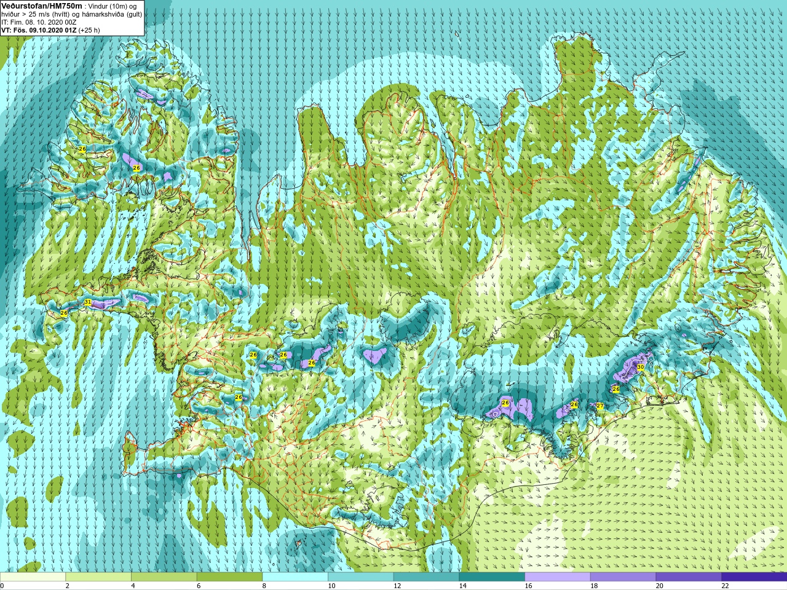Viewport: 787px width, 590px height.
Task: Click the Veðurstofan/HM750m title text
Action: (x=41, y=6)
